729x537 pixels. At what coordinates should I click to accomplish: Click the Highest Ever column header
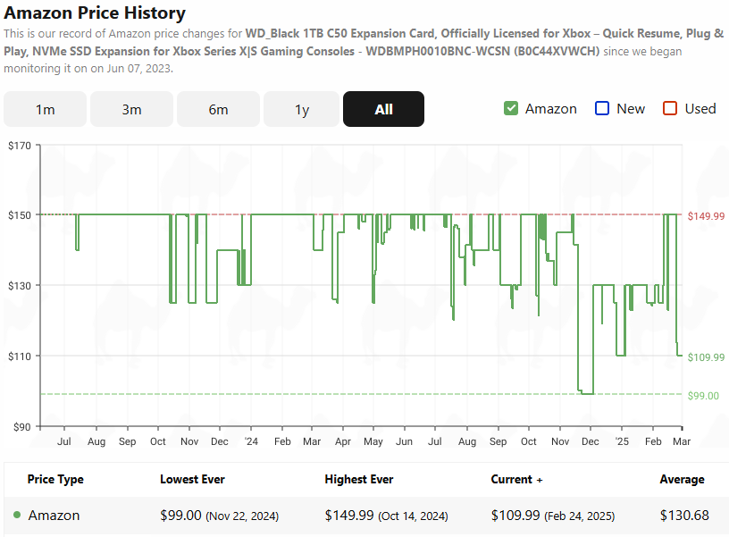[358, 479]
